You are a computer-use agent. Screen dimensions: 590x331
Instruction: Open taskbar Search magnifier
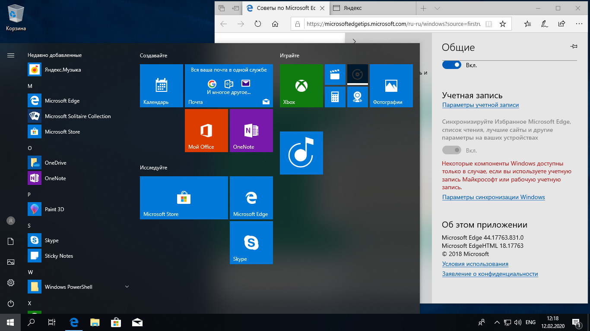(31, 322)
